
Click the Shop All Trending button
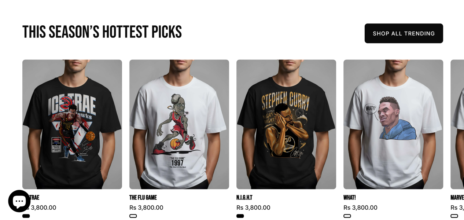404,33
